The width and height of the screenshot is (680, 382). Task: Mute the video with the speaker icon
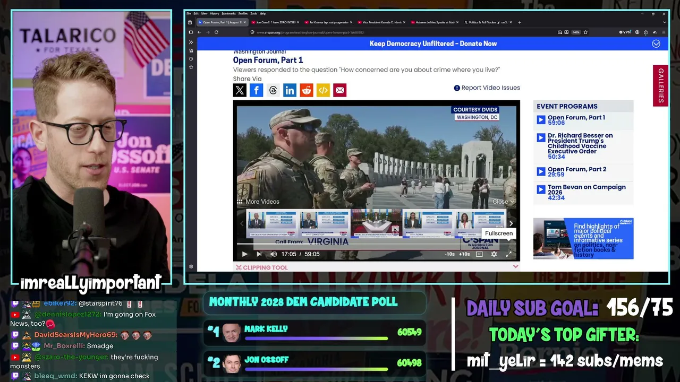click(x=274, y=254)
